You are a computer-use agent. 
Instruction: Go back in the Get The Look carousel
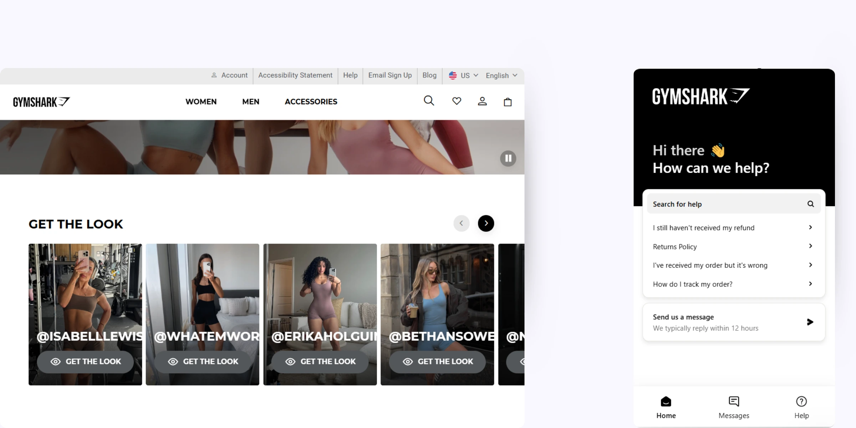(x=461, y=223)
